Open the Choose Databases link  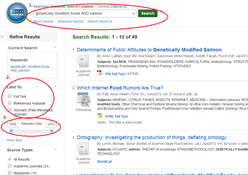click(112, 6)
